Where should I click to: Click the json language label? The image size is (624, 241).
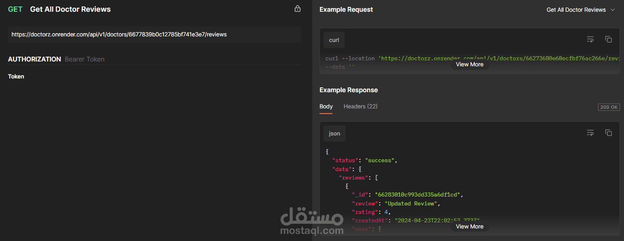pos(335,133)
